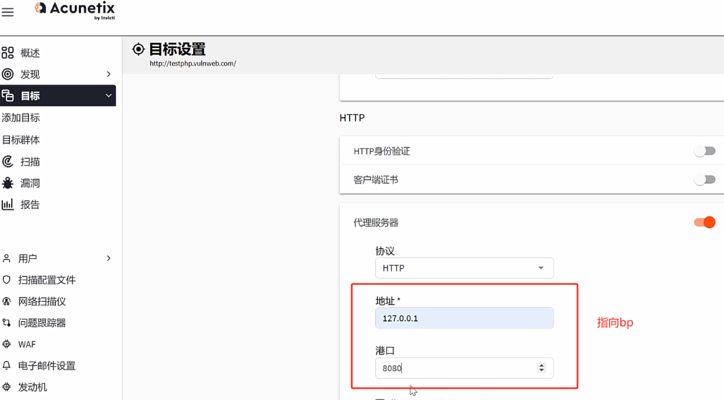Click the 发动机 cog icon
Viewport: 724px width, 400px height.
6,387
